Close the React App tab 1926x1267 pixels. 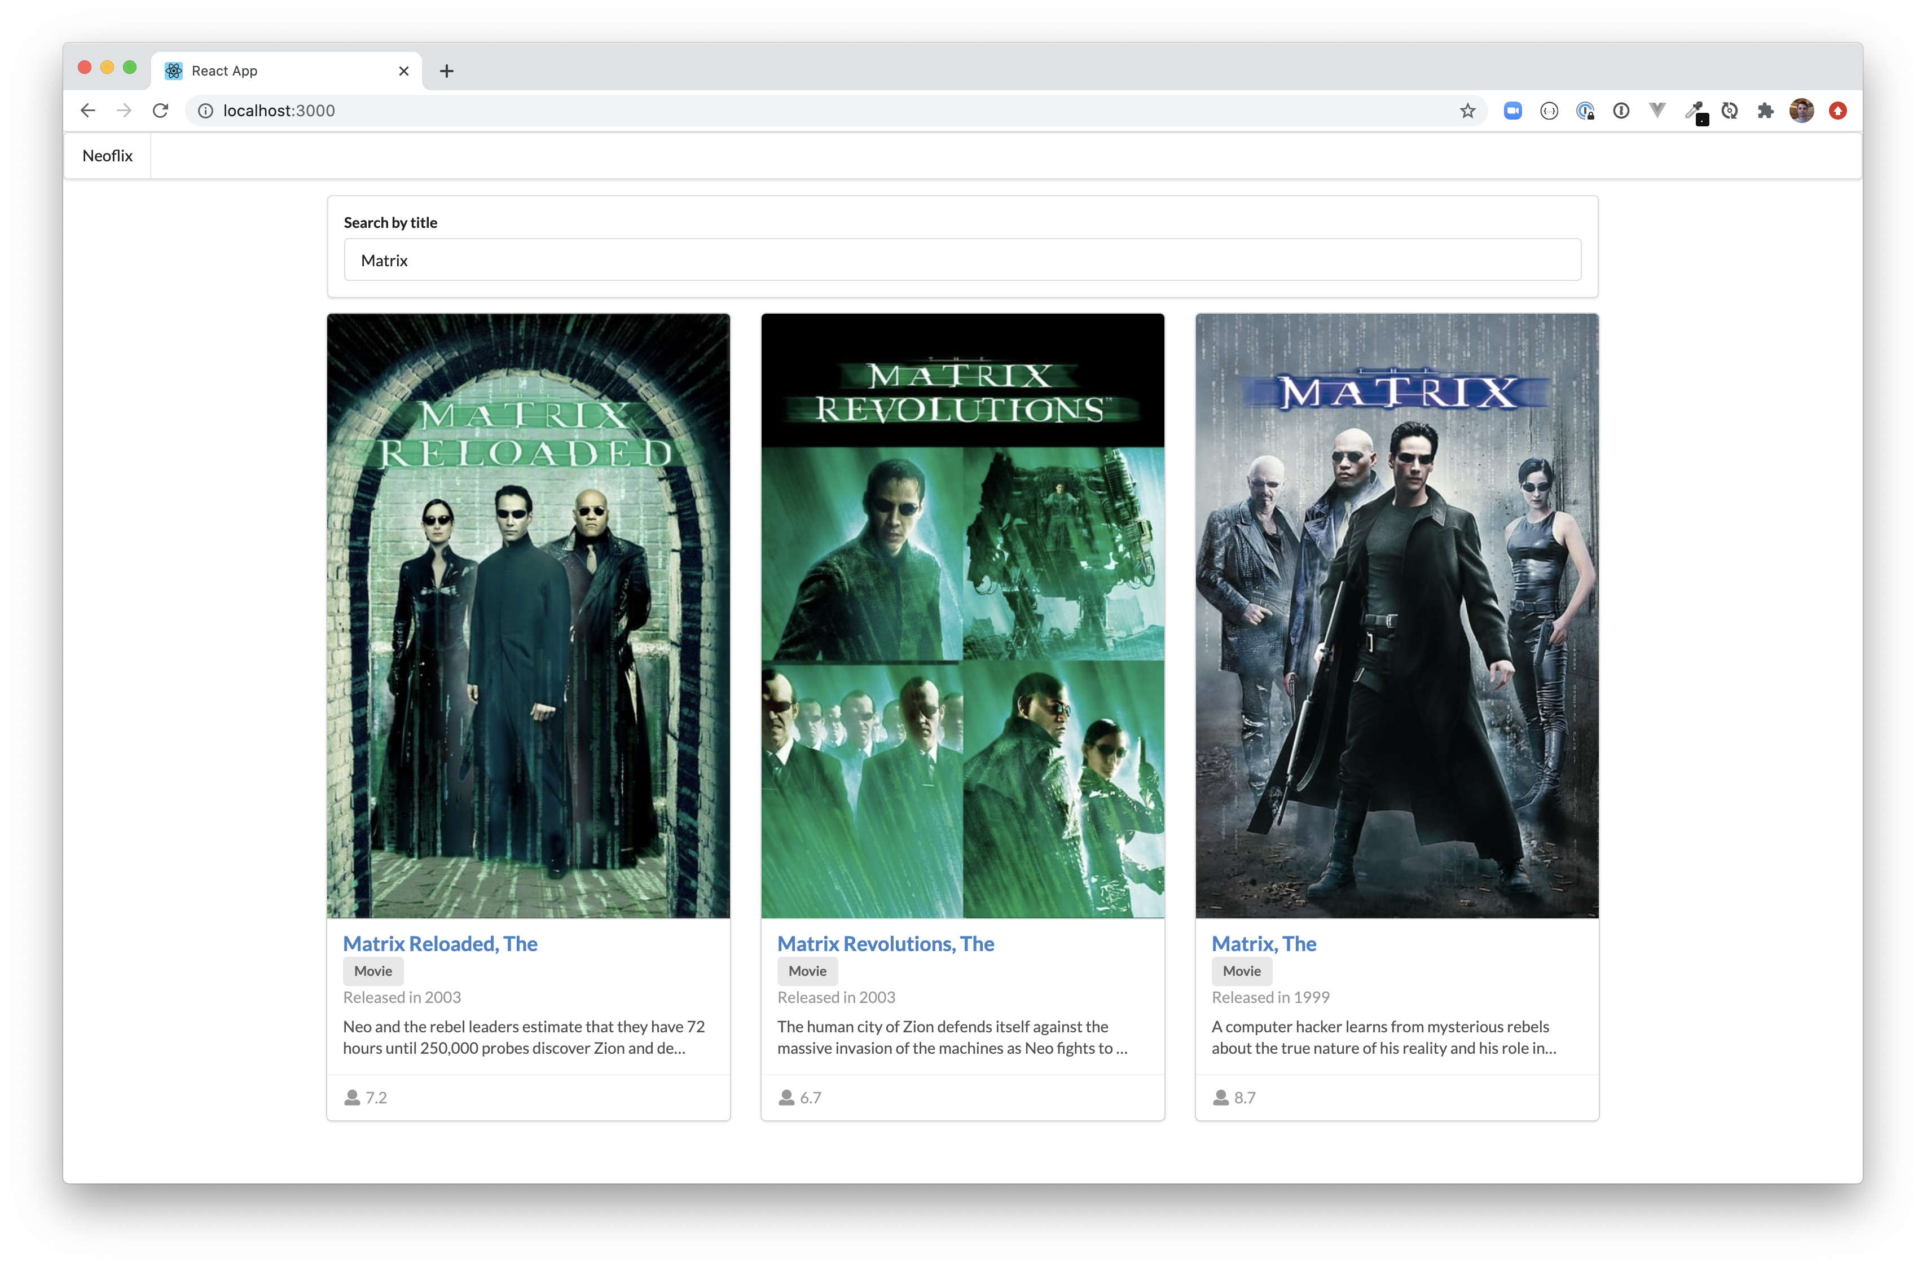(x=404, y=71)
